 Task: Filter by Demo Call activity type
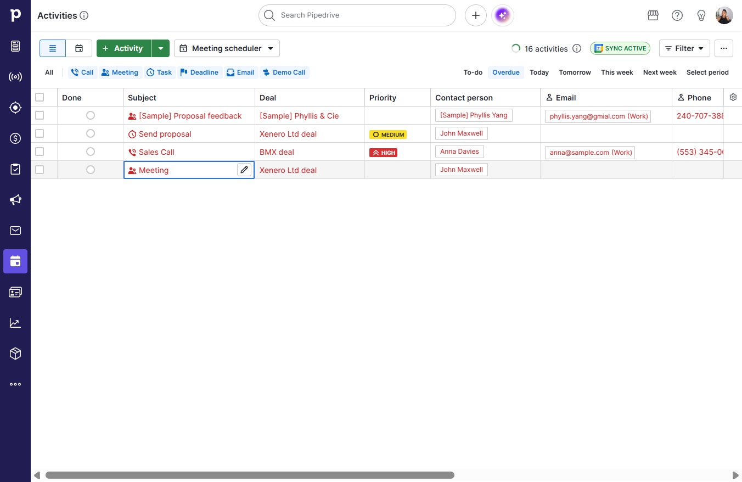pyautogui.click(x=284, y=72)
